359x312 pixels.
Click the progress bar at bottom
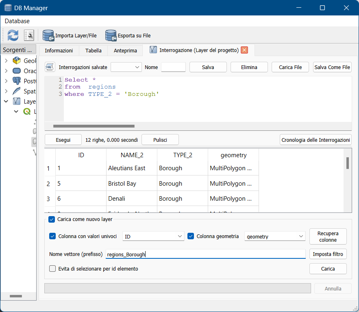(x=178, y=288)
